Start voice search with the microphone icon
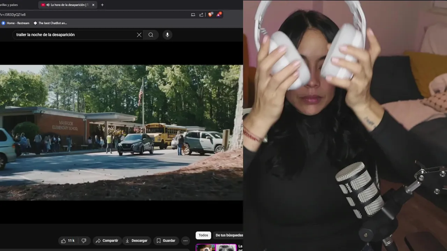 [x=167, y=35]
